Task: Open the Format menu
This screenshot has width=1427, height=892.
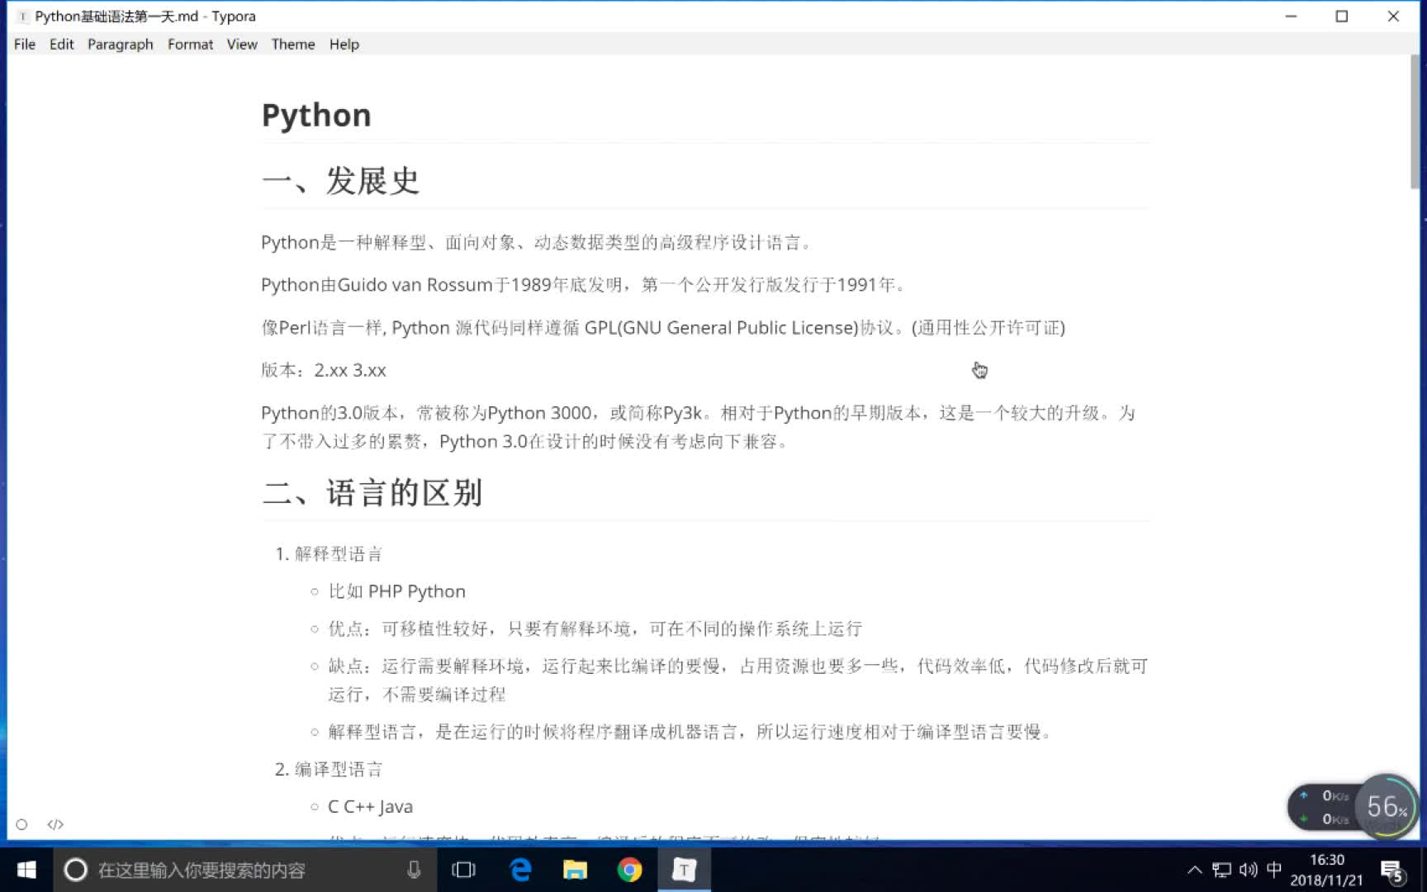Action: [x=190, y=45]
